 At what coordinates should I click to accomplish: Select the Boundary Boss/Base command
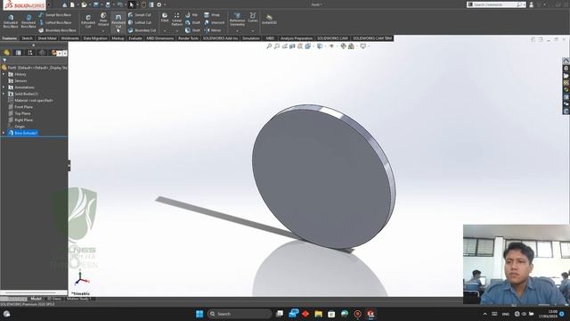[x=57, y=30]
